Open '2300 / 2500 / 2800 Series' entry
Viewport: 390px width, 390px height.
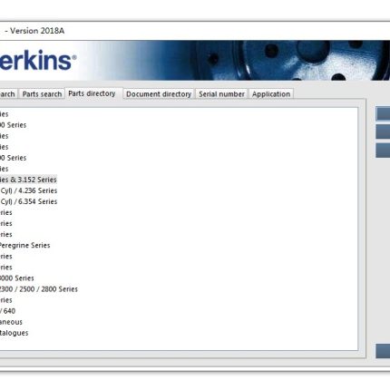[x=39, y=289]
